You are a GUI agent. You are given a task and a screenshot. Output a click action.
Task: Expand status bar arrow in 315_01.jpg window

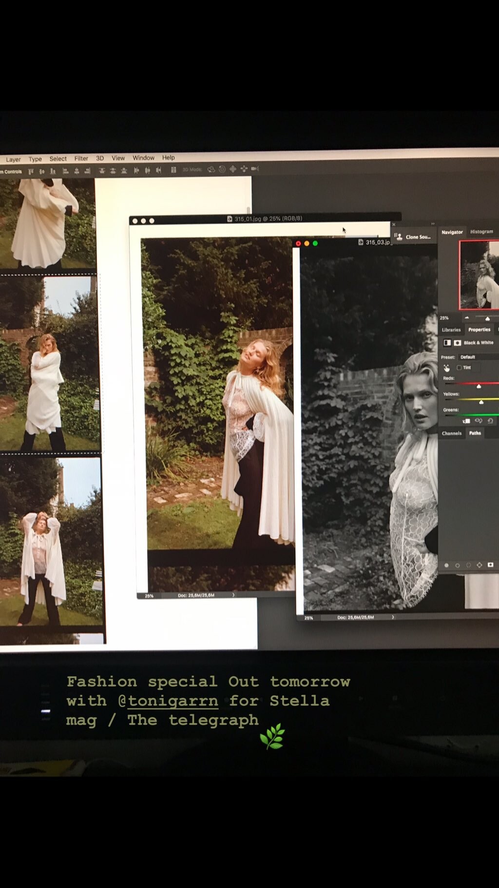(x=233, y=595)
